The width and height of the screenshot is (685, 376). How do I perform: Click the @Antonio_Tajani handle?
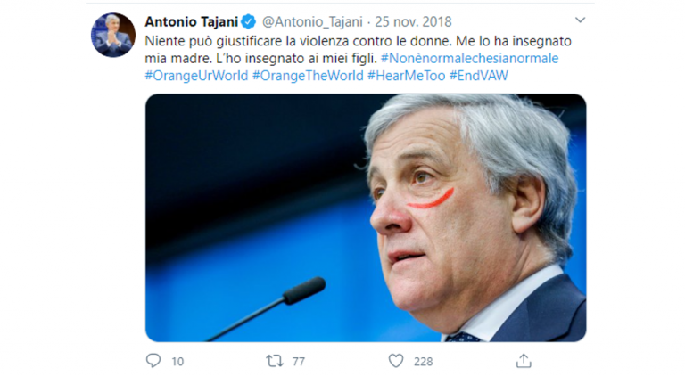(x=312, y=21)
